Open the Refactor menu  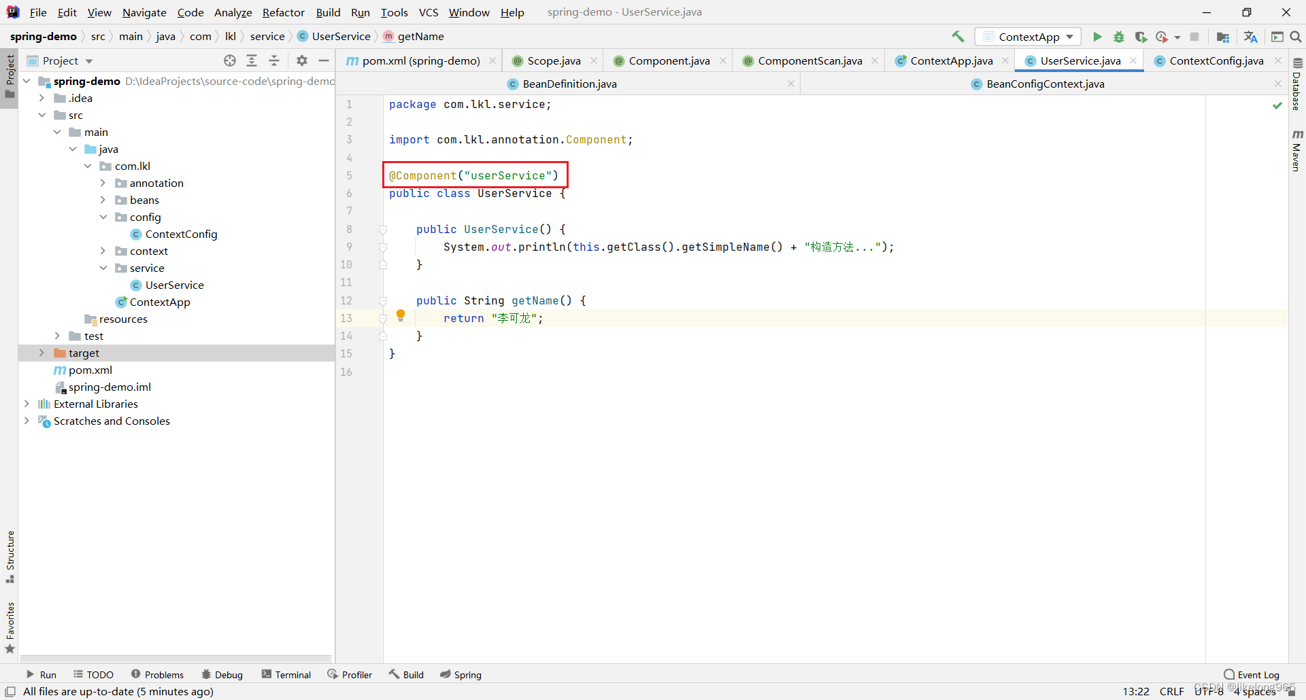coord(283,12)
